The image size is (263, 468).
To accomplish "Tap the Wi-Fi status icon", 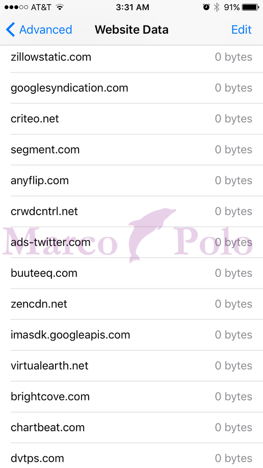I will 60,7.
